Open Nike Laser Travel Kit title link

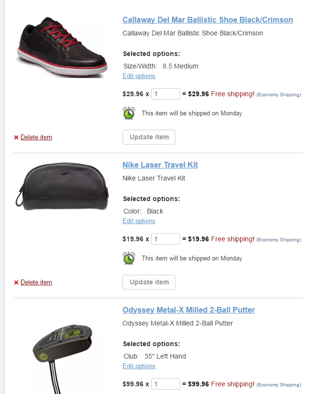point(160,165)
